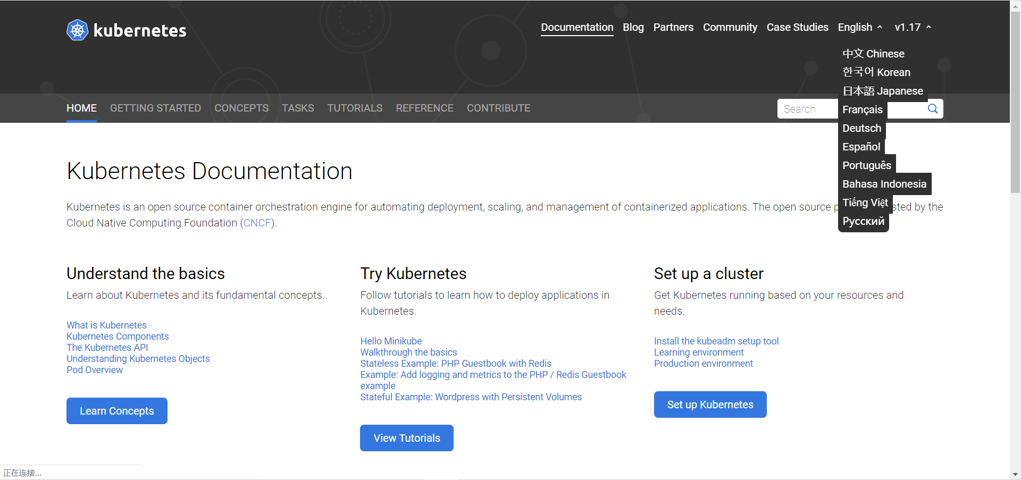This screenshot has height=480, width=1021.
Task: Click the Understand the basics heading
Action: (146, 274)
